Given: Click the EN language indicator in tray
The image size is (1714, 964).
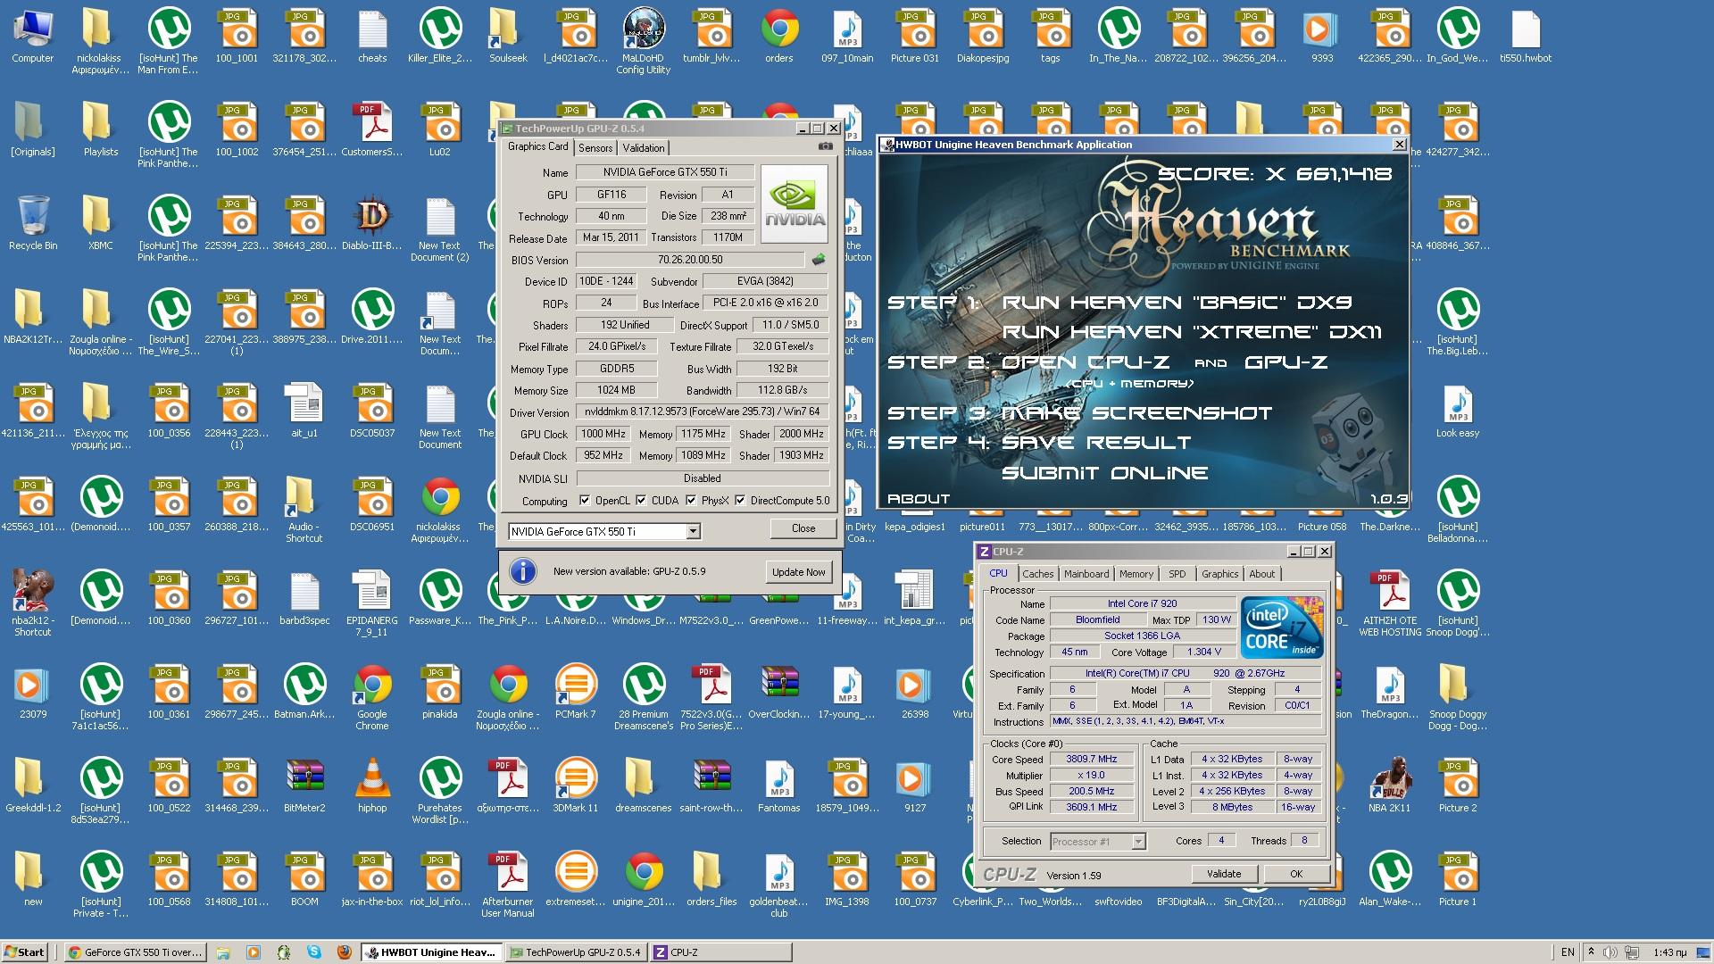Looking at the screenshot, I should pyautogui.click(x=1568, y=952).
